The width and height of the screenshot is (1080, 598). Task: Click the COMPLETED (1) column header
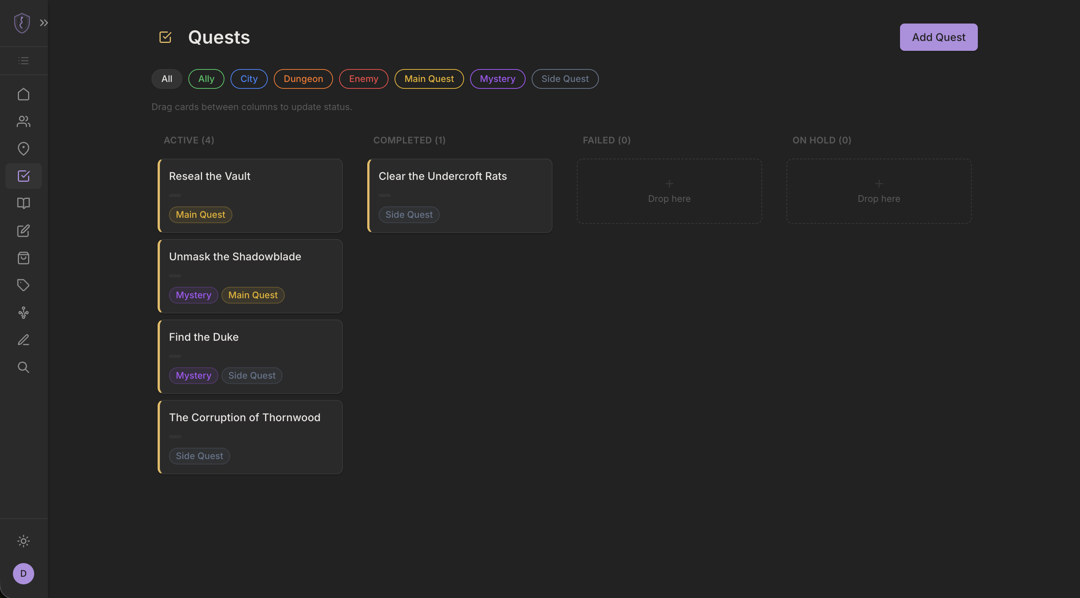pos(409,140)
